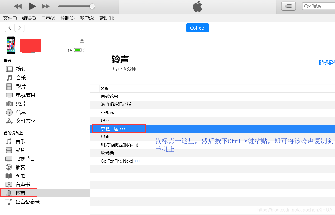Click the 随机播放 shuffle link
The height and width of the screenshot is (215, 335).
click(x=327, y=62)
